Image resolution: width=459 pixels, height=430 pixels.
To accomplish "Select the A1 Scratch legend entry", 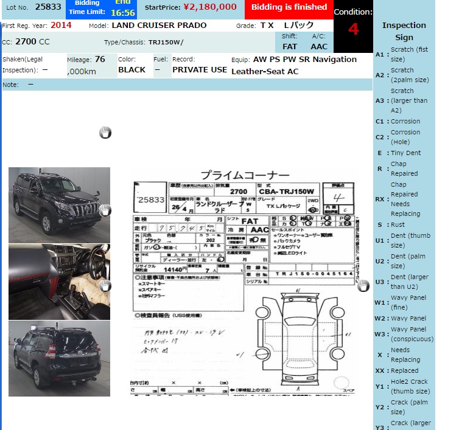I will 402,54.
